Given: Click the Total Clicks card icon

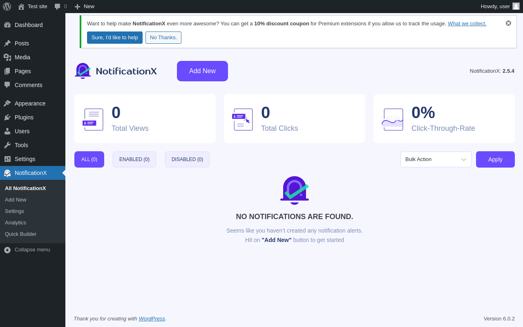Looking at the screenshot, I should click(243, 119).
